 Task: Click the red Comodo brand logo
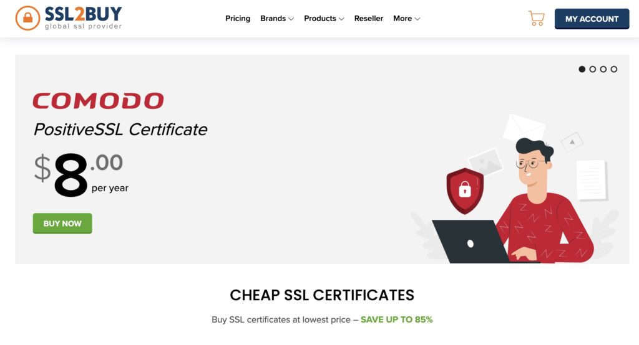click(x=98, y=100)
